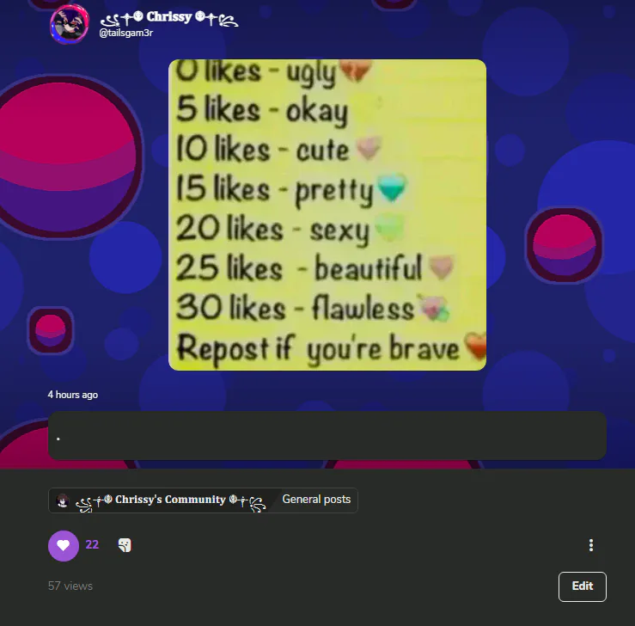The height and width of the screenshot is (626, 635).
Task: Open the three-dot more options menu
Action: pyautogui.click(x=591, y=545)
